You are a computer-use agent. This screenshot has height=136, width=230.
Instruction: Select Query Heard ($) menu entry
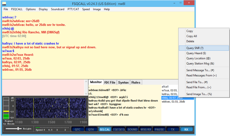tap(204, 53)
